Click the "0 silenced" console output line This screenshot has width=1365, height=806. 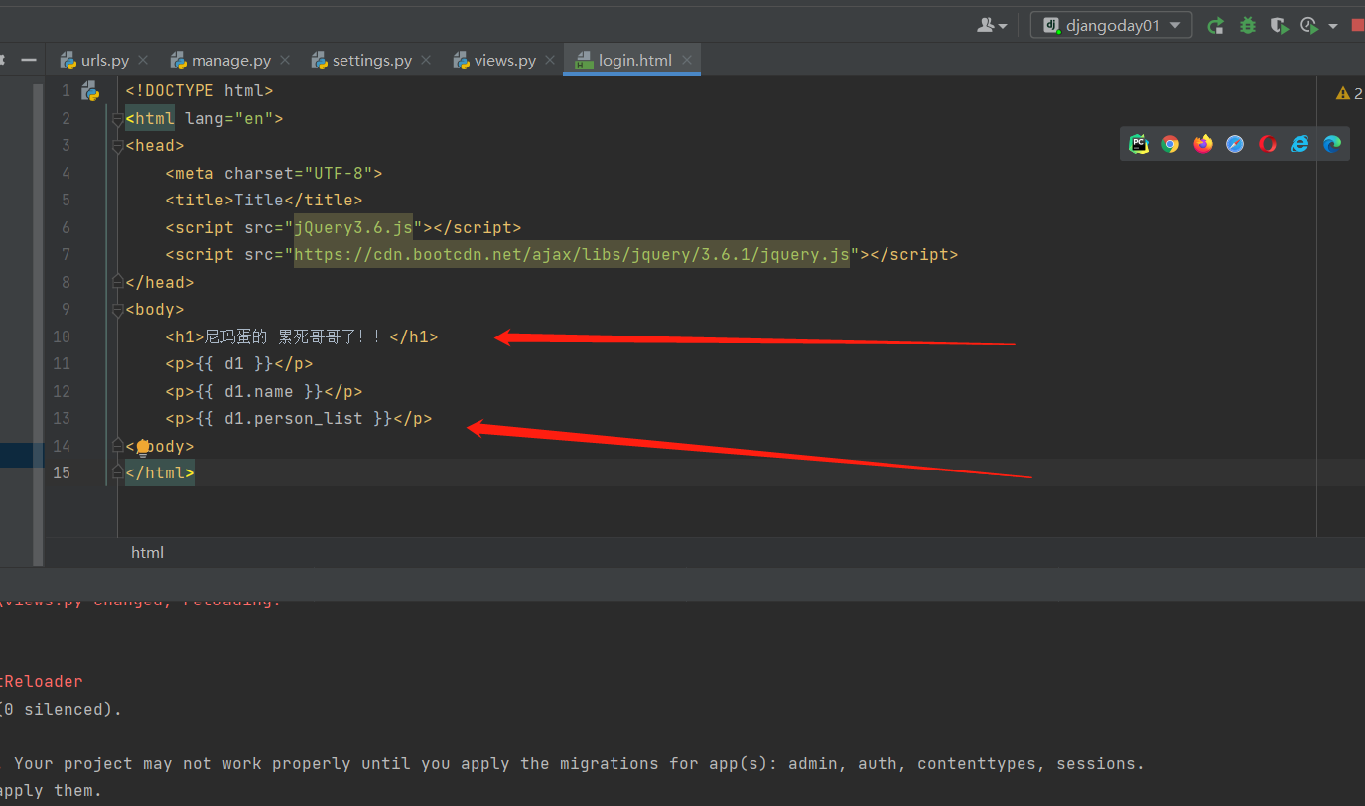[62, 710]
